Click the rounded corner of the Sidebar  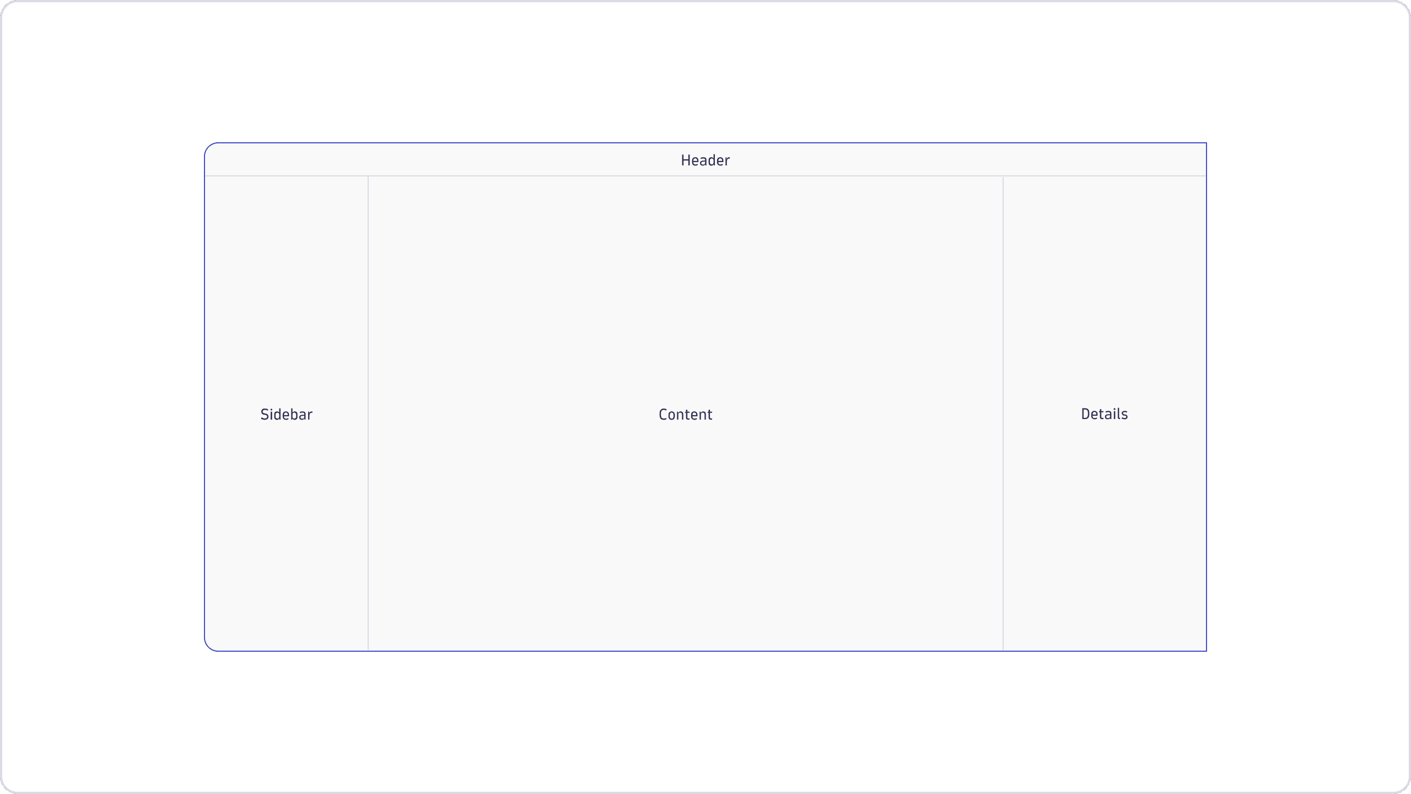pyautogui.click(x=209, y=647)
